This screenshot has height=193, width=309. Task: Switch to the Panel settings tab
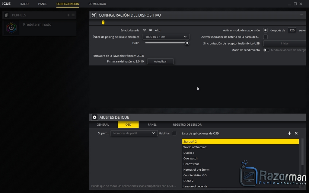[x=152, y=124]
